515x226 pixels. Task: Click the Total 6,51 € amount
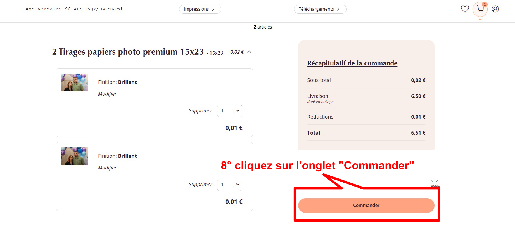pyautogui.click(x=418, y=133)
